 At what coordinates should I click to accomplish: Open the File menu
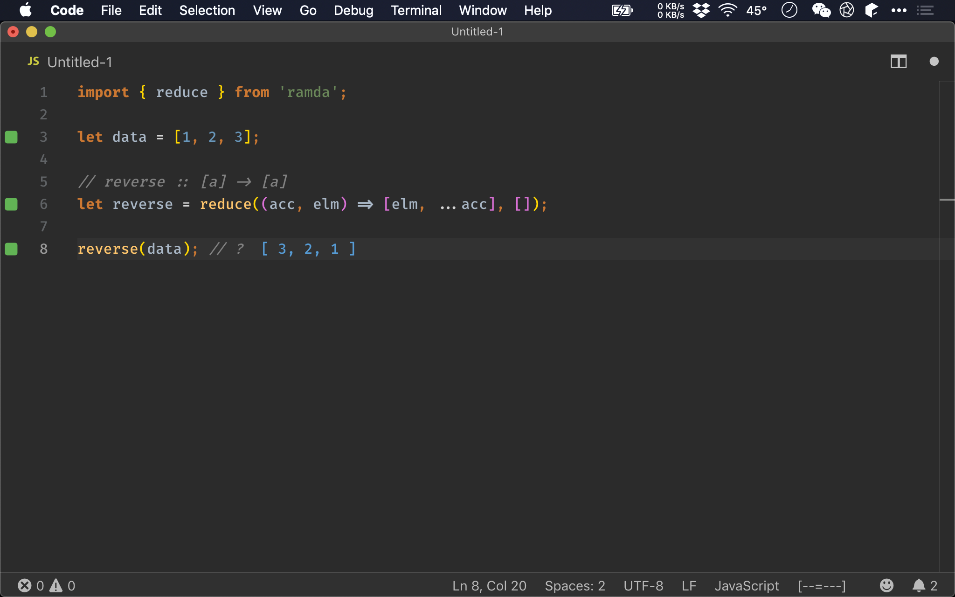tap(111, 10)
